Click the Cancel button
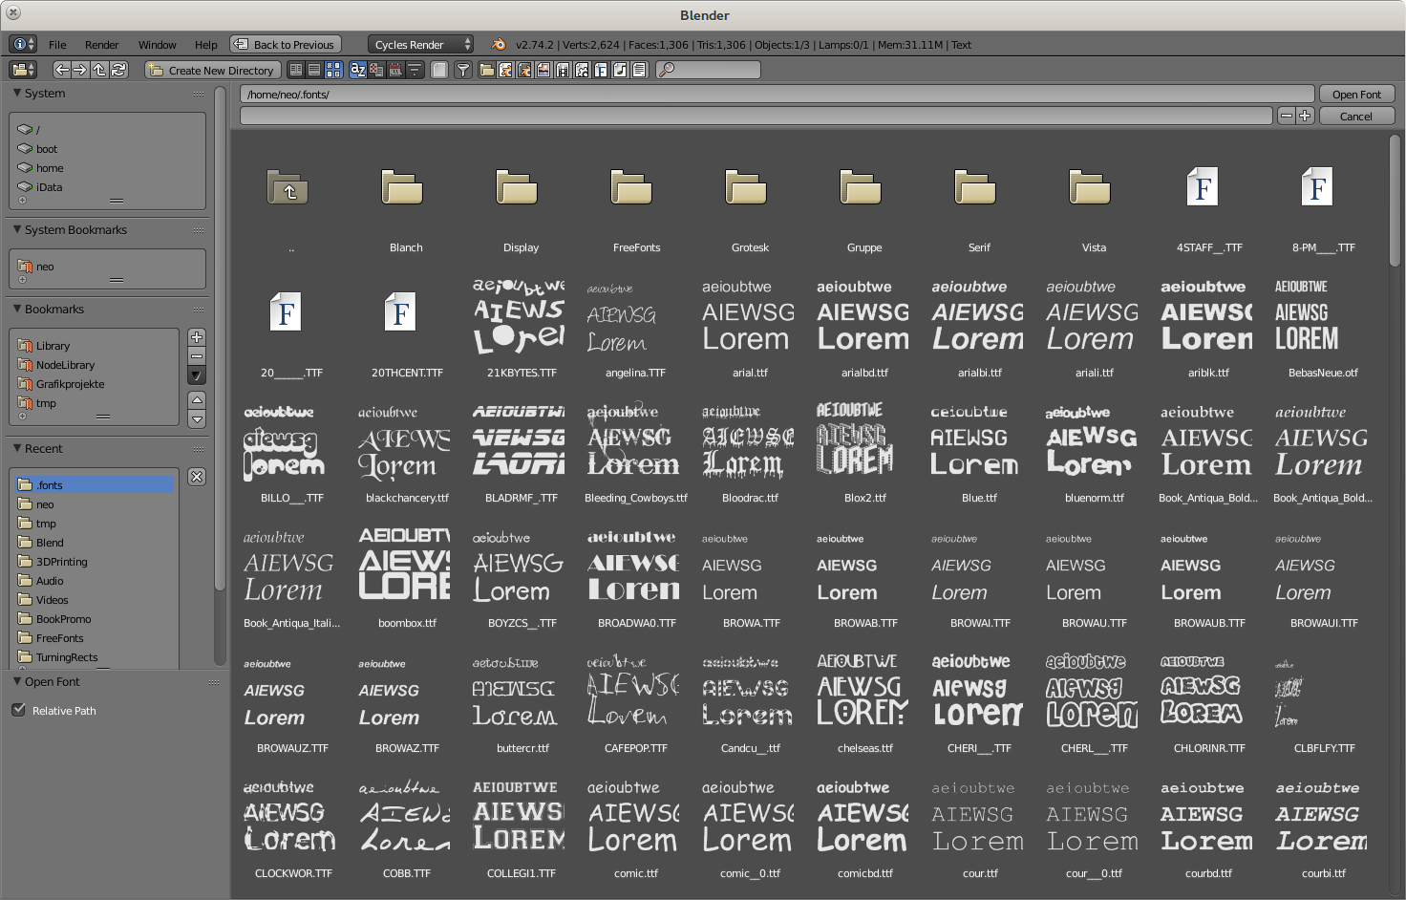1406x900 pixels. [x=1356, y=116]
